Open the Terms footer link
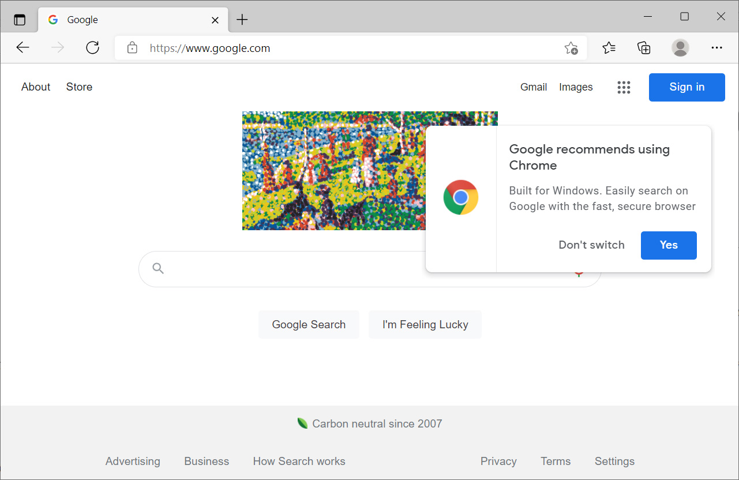Screen dimensions: 739x480 [556, 462]
